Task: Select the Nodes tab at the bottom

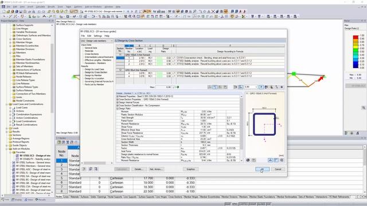Action: [x=58, y=197]
